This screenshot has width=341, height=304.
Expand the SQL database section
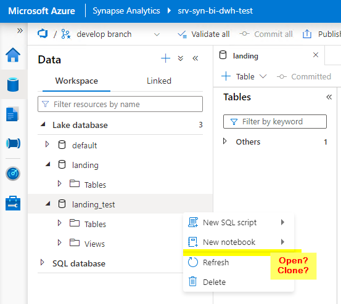[x=43, y=262]
